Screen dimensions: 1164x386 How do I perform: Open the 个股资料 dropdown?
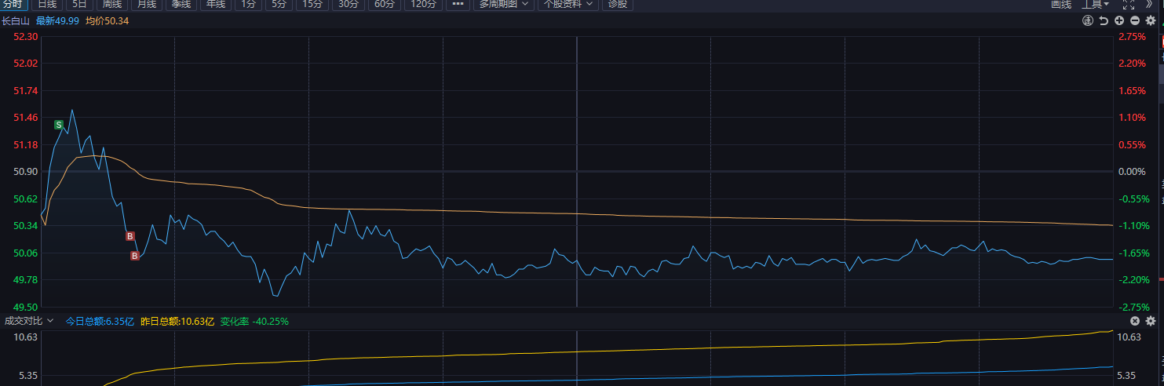(x=570, y=4)
